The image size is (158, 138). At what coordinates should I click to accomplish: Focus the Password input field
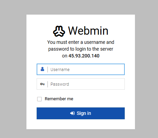81,84
